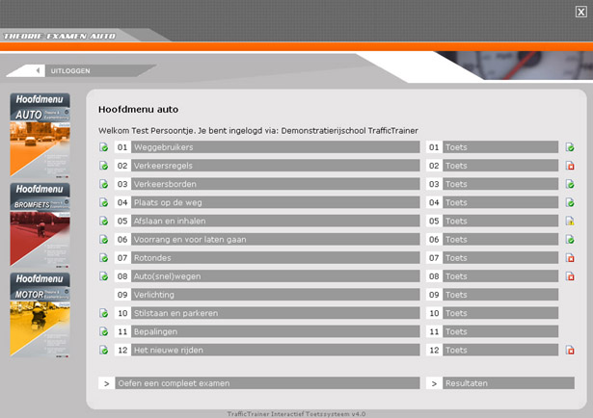
Task: Click the arrow before Oefen een compleet examen
Action: pyautogui.click(x=106, y=383)
